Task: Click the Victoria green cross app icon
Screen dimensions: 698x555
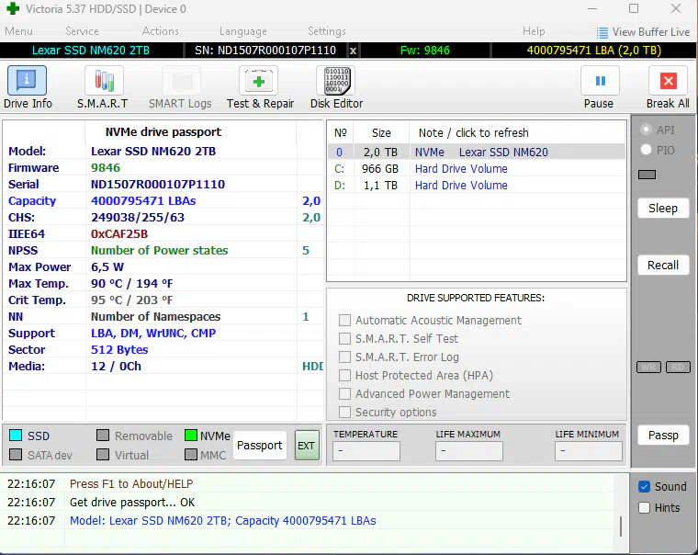Action: pyautogui.click(x=13, y=8)
